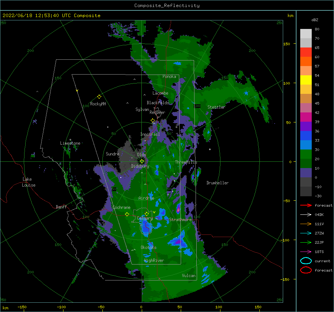Image resolution: width=334 pixels, height=312 pixels.
Task: Click the Lake Louise label
Action: tap(29, 182)
